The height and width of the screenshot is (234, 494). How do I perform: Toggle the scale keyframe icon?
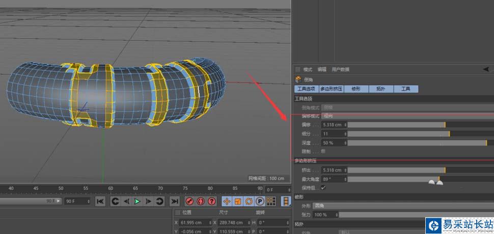coord(238,201)
